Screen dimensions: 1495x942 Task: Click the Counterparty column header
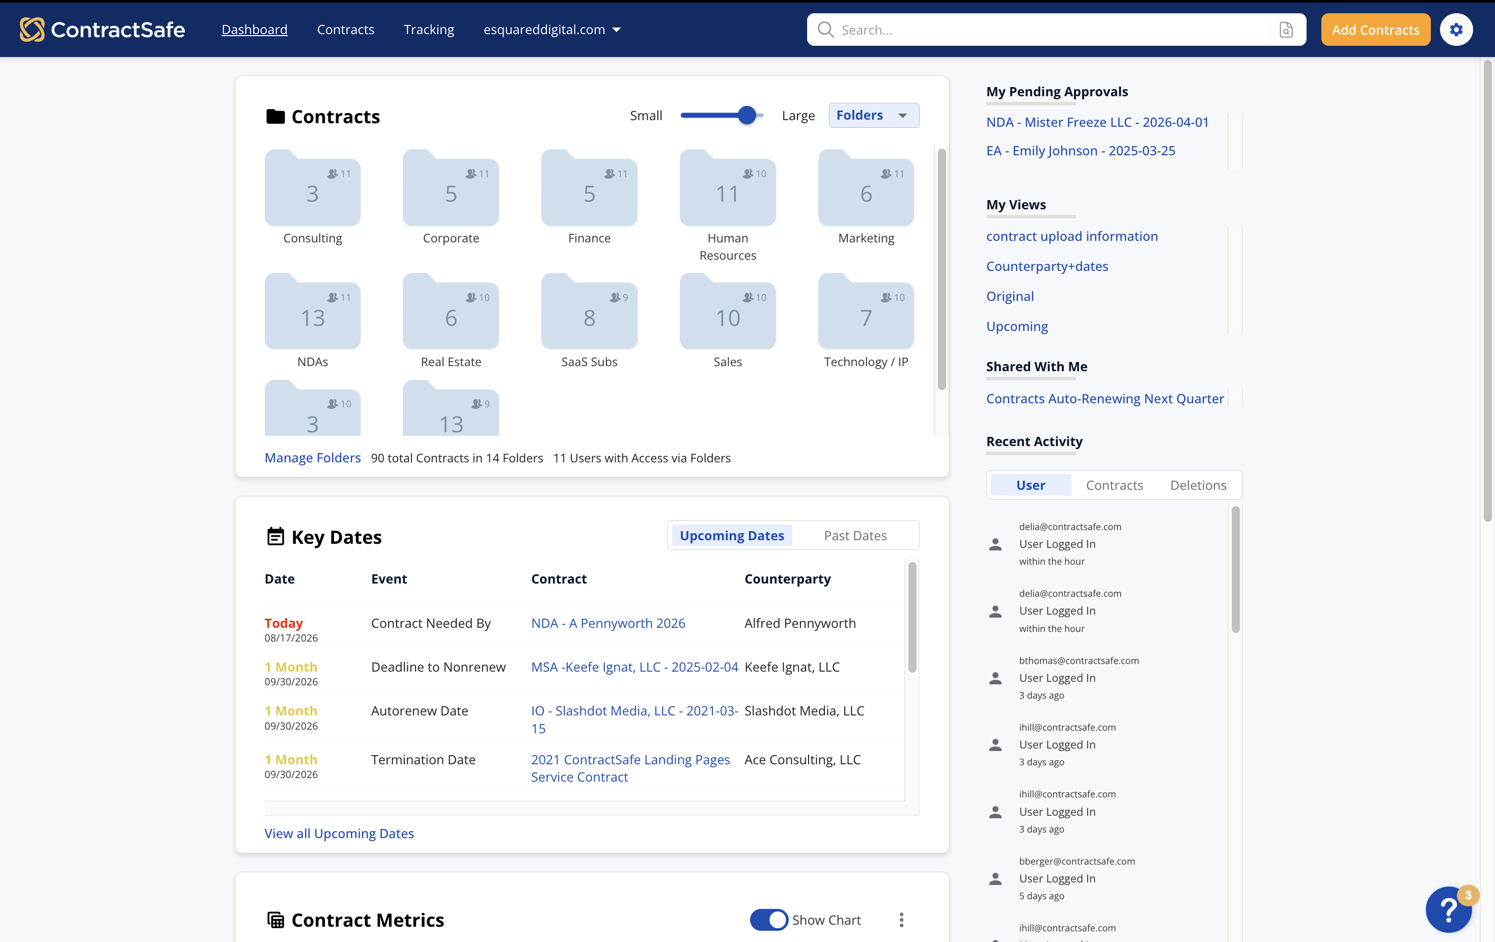pyautogui.click(x=787, y=579)
